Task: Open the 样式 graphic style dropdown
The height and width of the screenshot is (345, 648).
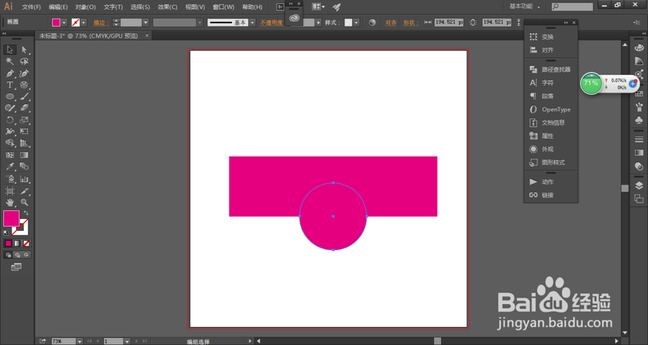Action: click(356, 23)
